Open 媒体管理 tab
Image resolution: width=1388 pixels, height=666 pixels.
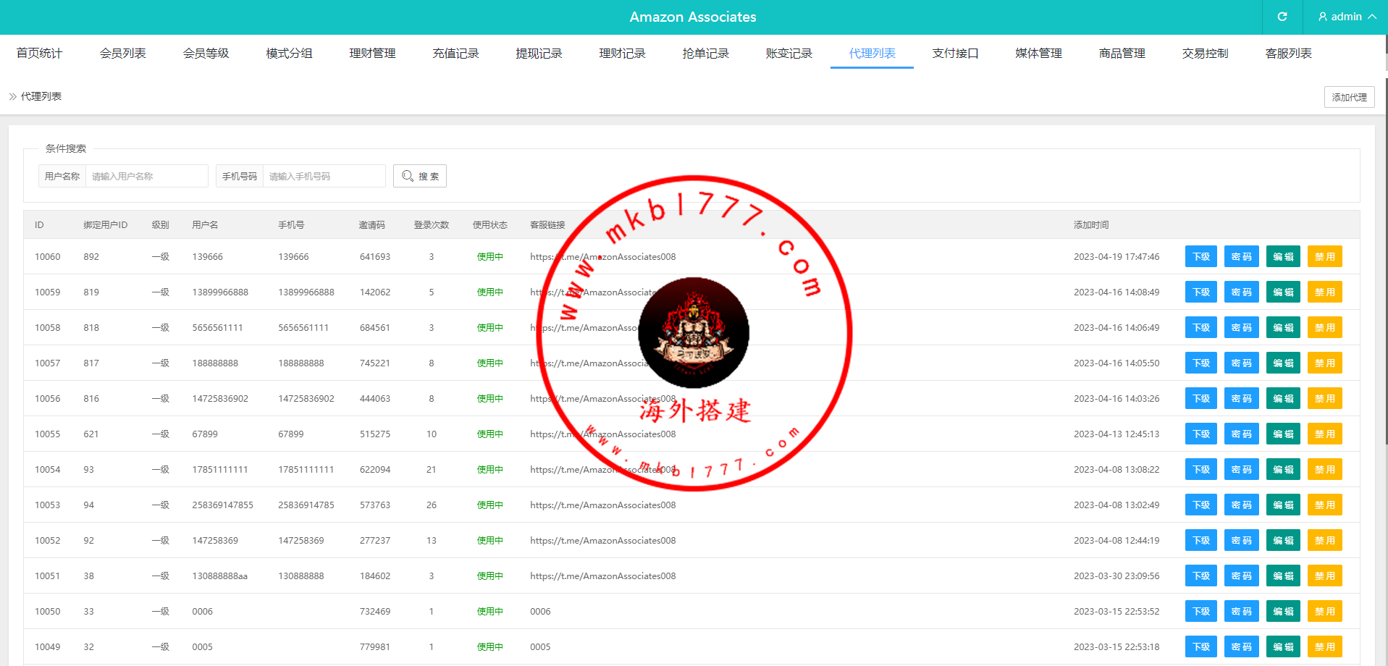coord(1039,53)
